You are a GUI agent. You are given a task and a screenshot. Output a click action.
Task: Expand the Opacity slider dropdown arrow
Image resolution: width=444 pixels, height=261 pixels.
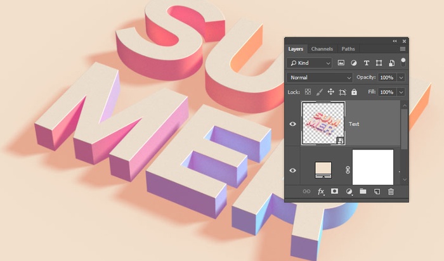click(x=401, y=77)
